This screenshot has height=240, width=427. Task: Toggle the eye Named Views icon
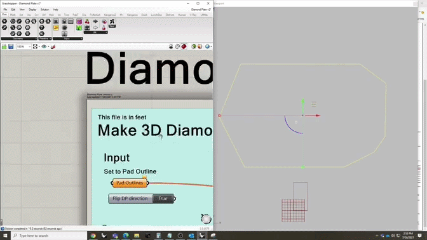point(44,46)
